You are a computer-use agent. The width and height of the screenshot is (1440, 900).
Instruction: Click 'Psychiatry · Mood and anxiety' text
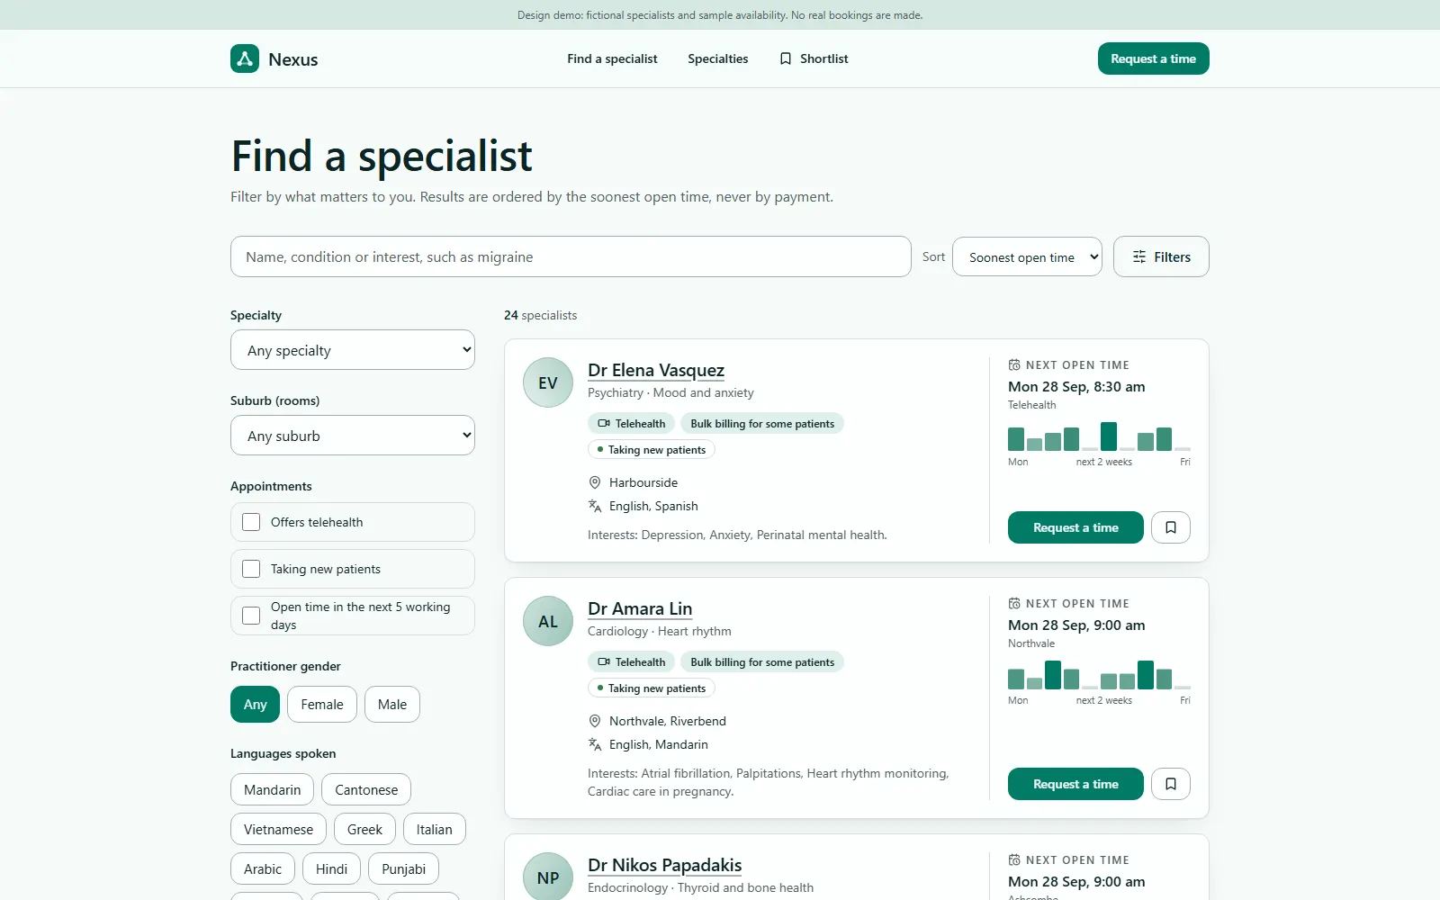670,392
